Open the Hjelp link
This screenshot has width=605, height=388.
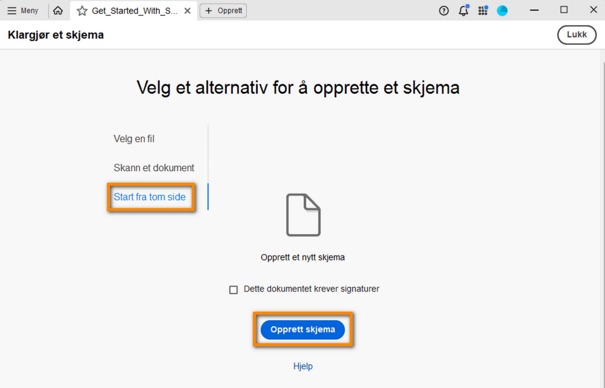pos(303,366)
